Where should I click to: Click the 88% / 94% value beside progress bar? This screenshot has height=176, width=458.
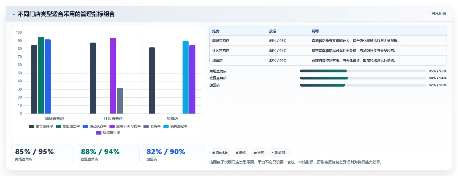point(437,78)
